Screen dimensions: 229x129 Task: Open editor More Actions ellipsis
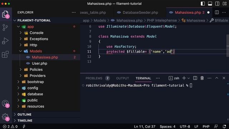click(x=224, y=13)
